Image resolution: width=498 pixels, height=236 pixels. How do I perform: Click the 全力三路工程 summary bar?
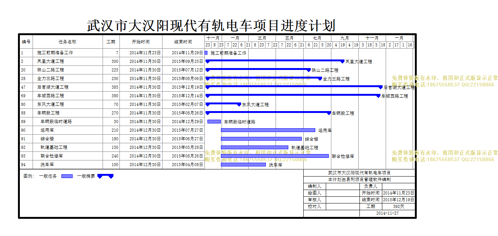click(x=264, y=78)
